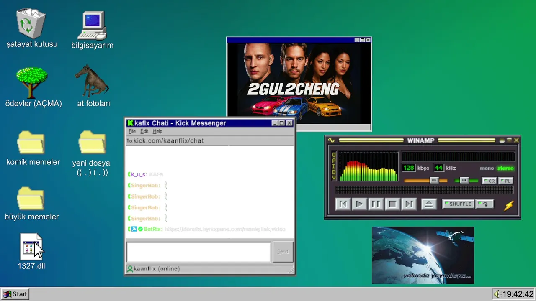
Task: Open the bilgisayarım computer icon
Action: (93, 26)
